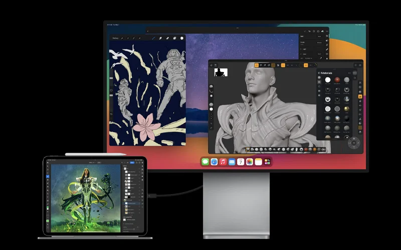Image resolution: width=401 pixels, height=250 pixels.
Task: Open the Messages app in the dock
Action: click(x=205, y=162)
